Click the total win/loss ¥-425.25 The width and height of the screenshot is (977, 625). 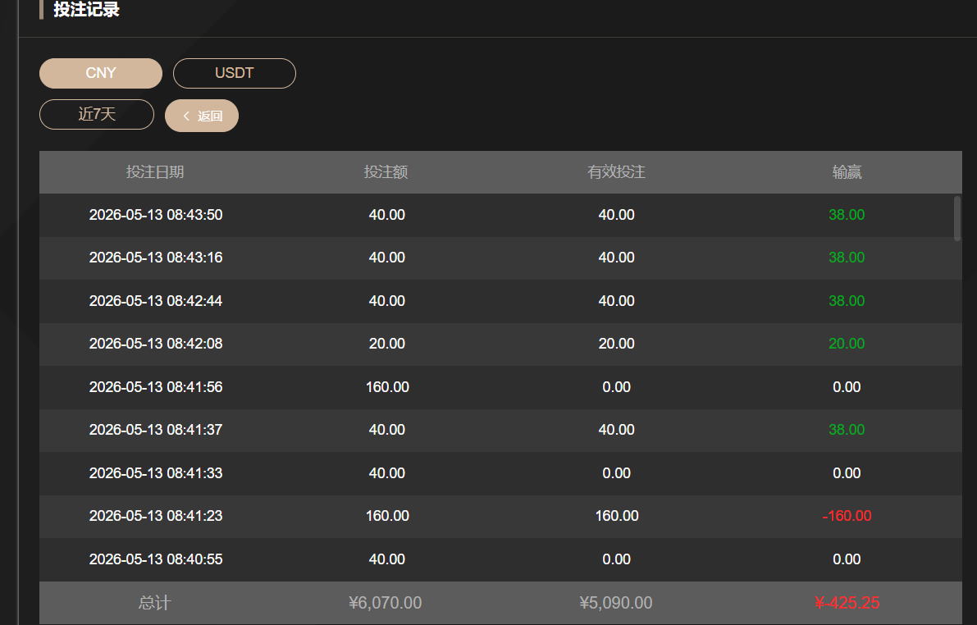pyautogui.click(x=847, y=603)
